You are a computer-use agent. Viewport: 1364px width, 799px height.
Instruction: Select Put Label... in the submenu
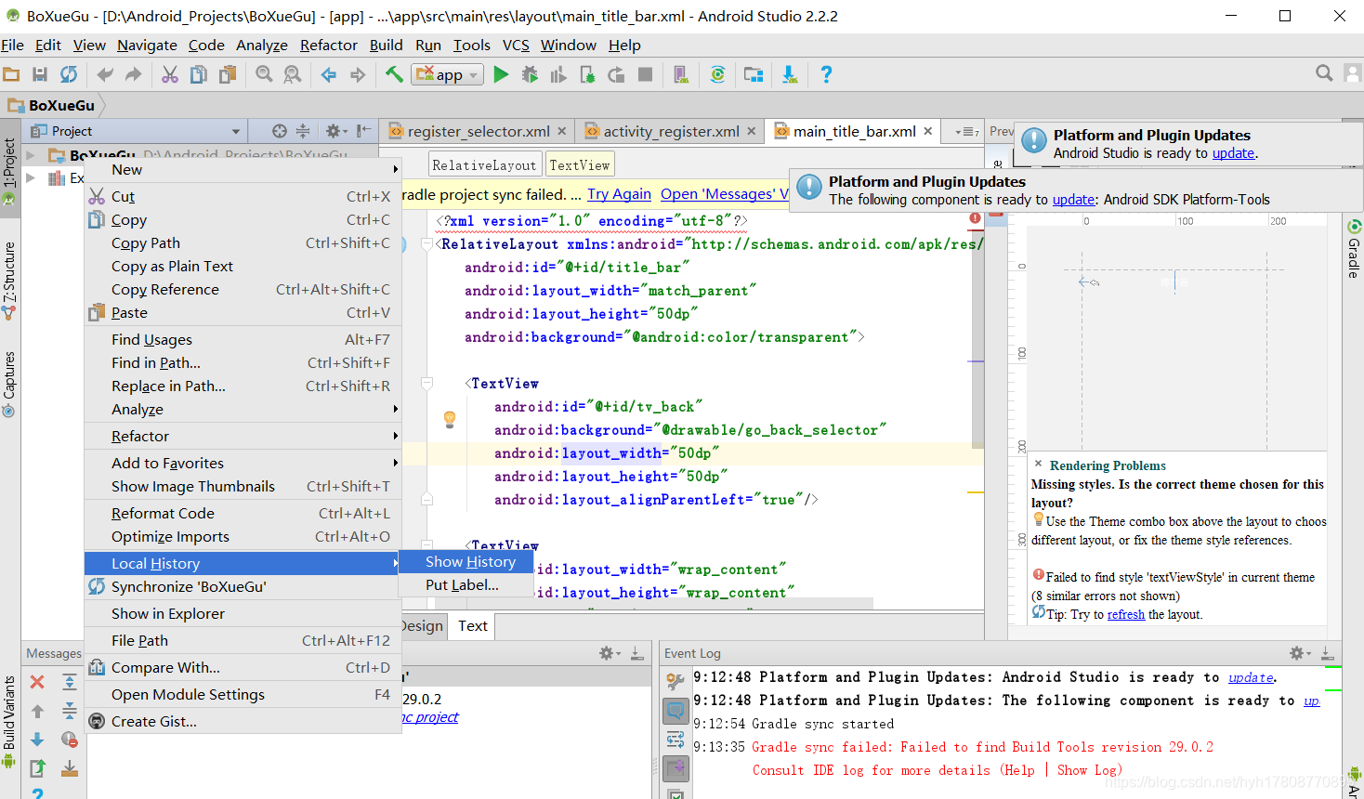click(466, 584)
